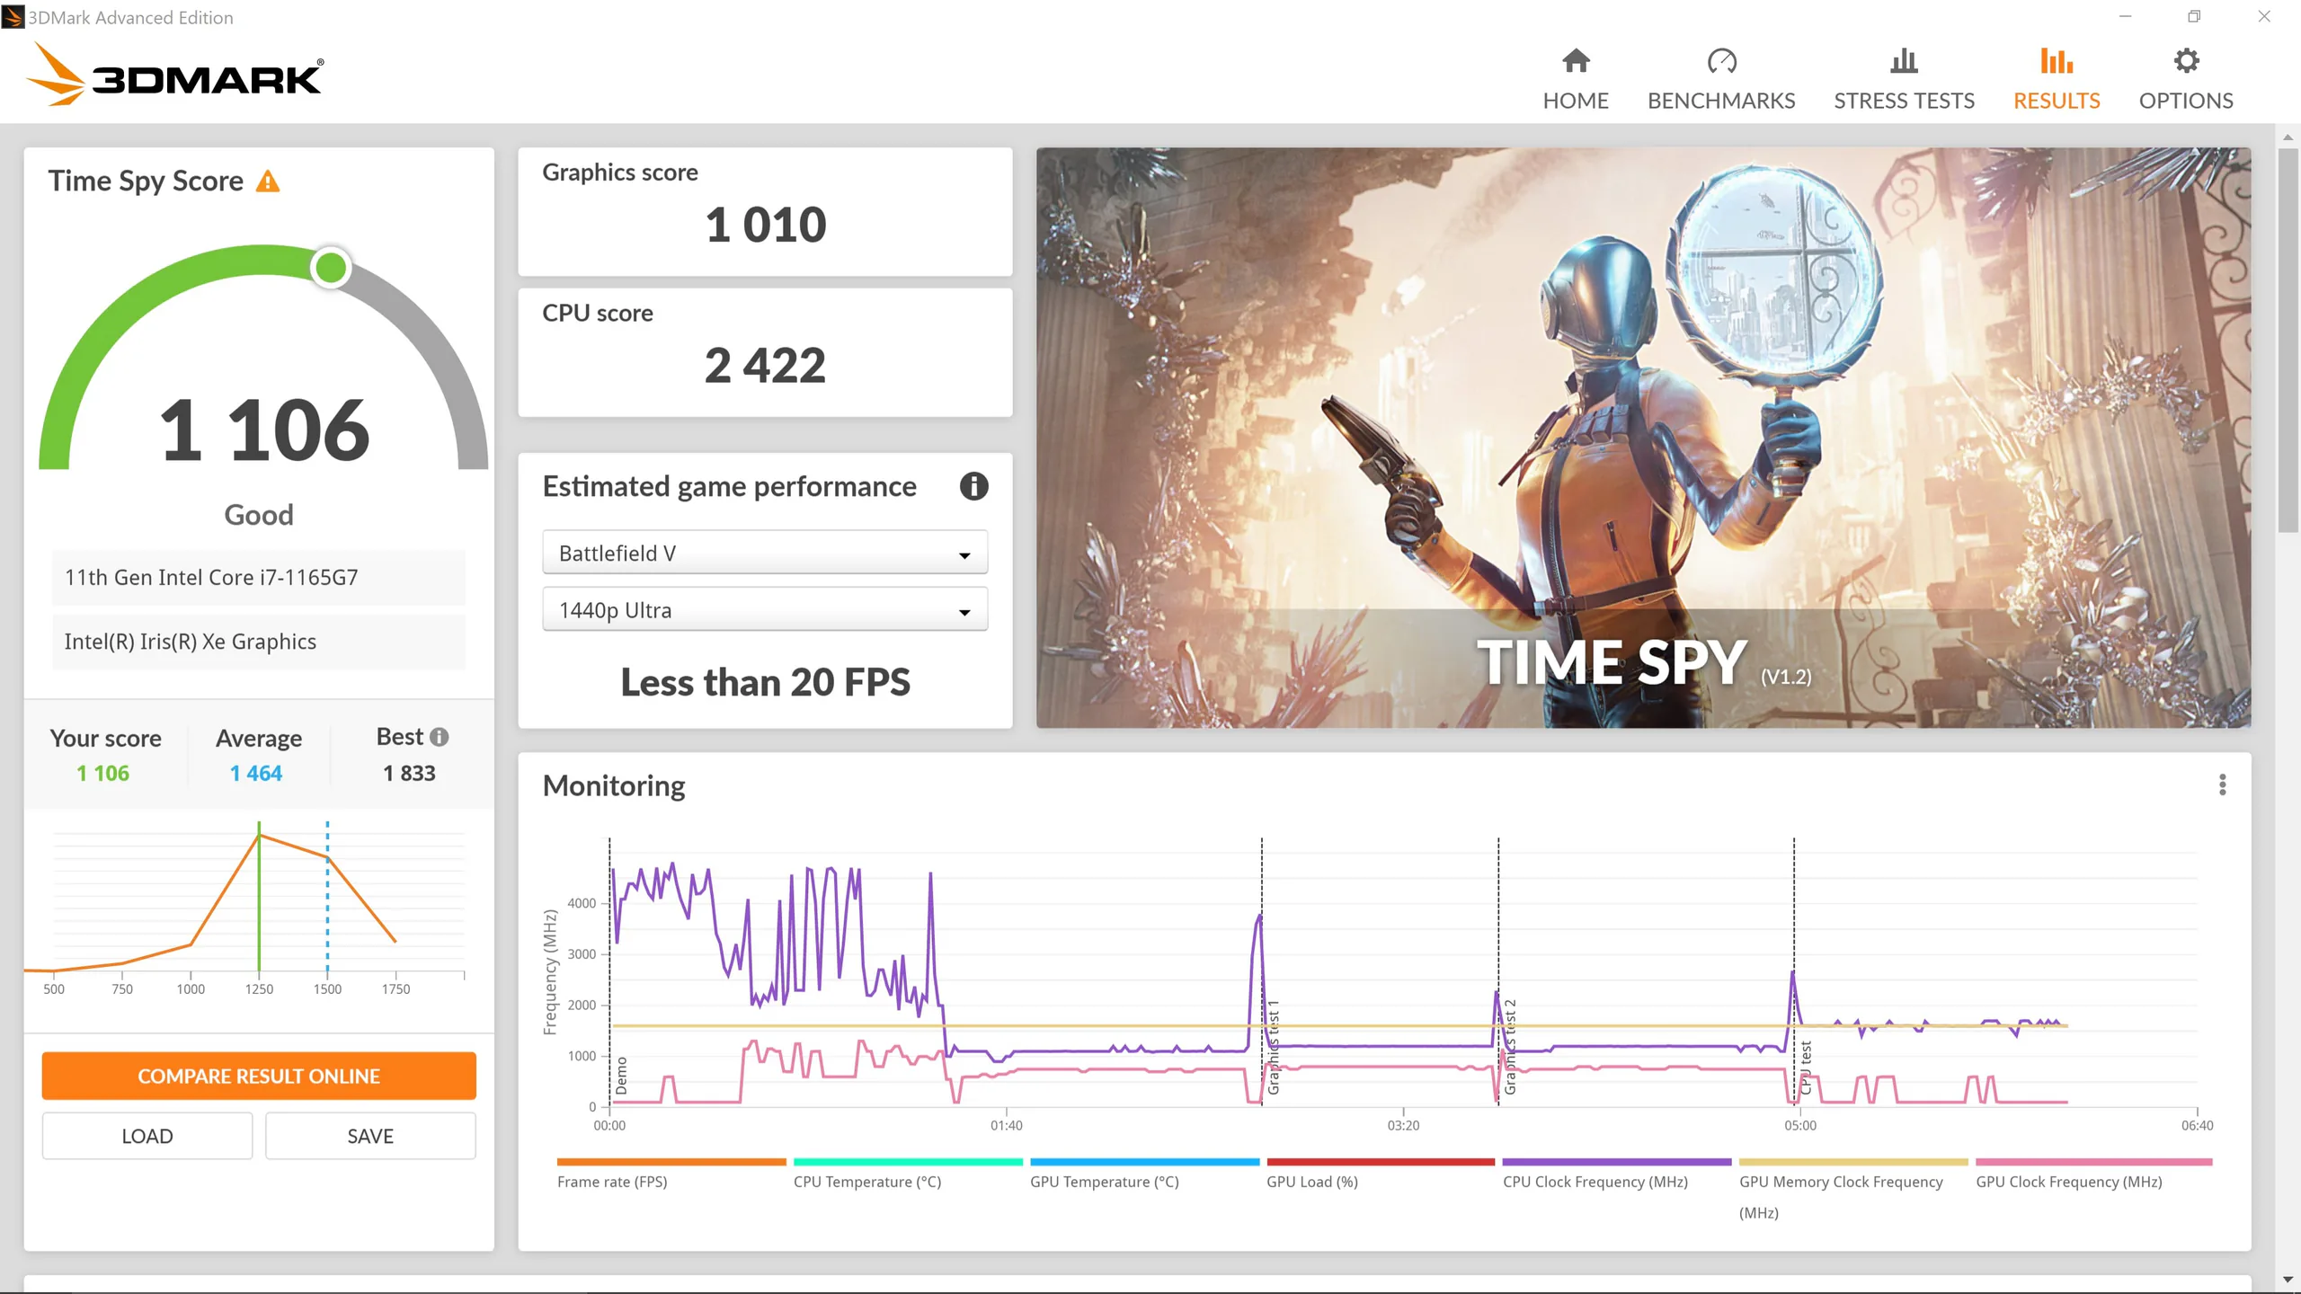
Task: Click the Graphics test 1 marker line
Action: point(1262,970)
